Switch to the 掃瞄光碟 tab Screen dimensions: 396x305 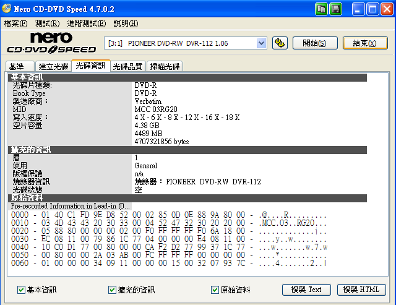coord(165,66)
